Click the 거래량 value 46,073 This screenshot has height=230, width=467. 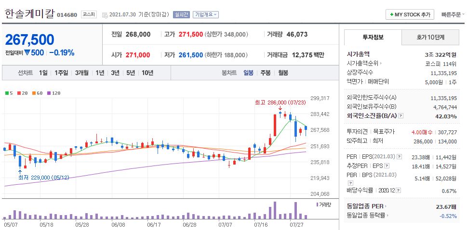click(297, 35)
